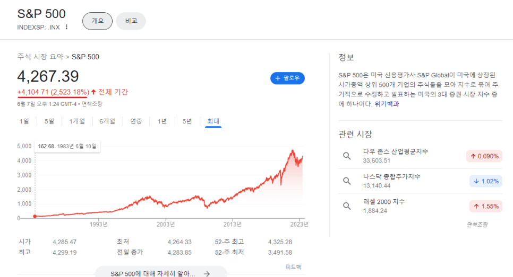513x277 pixels.
Task: Click the 2023년 axis label on the chart
Action: (300, 225)
